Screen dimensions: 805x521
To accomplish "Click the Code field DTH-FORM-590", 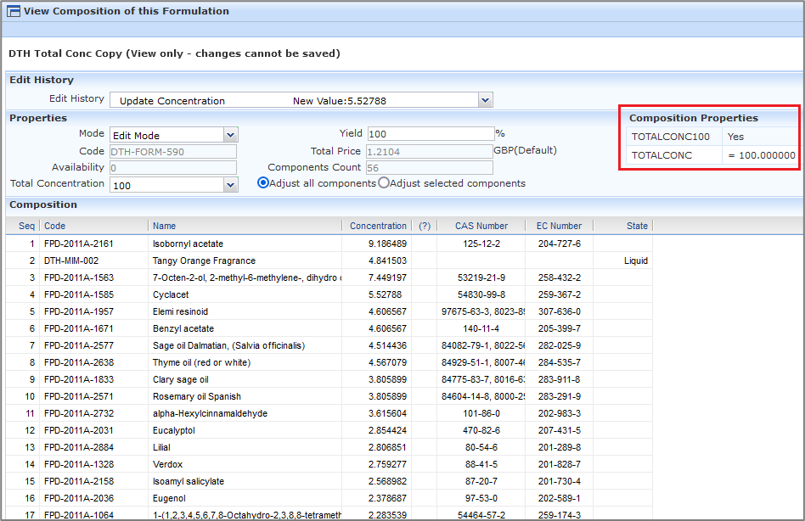I will click(x=173, y=152).
